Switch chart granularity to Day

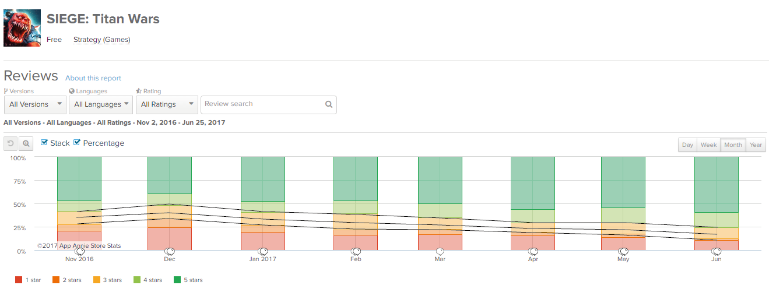pyautogui.click(x=688, y=145)
